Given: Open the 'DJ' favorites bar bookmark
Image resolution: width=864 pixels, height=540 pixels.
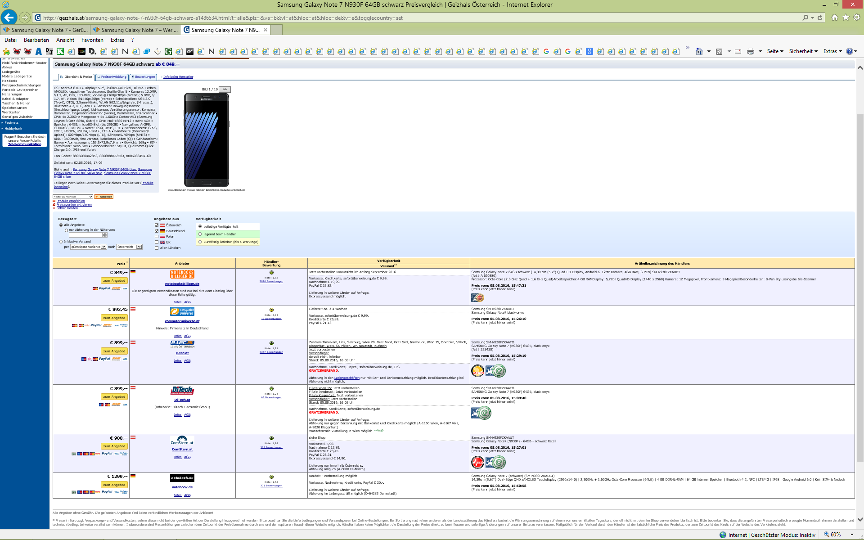Looking at the screenshot, I should click(x=49, y=51).
